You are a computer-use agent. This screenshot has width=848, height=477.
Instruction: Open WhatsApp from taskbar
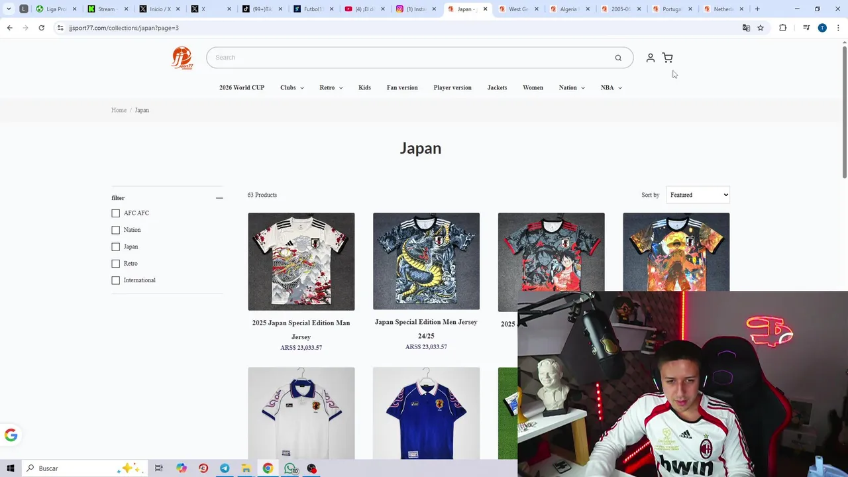tap(290, 468)
